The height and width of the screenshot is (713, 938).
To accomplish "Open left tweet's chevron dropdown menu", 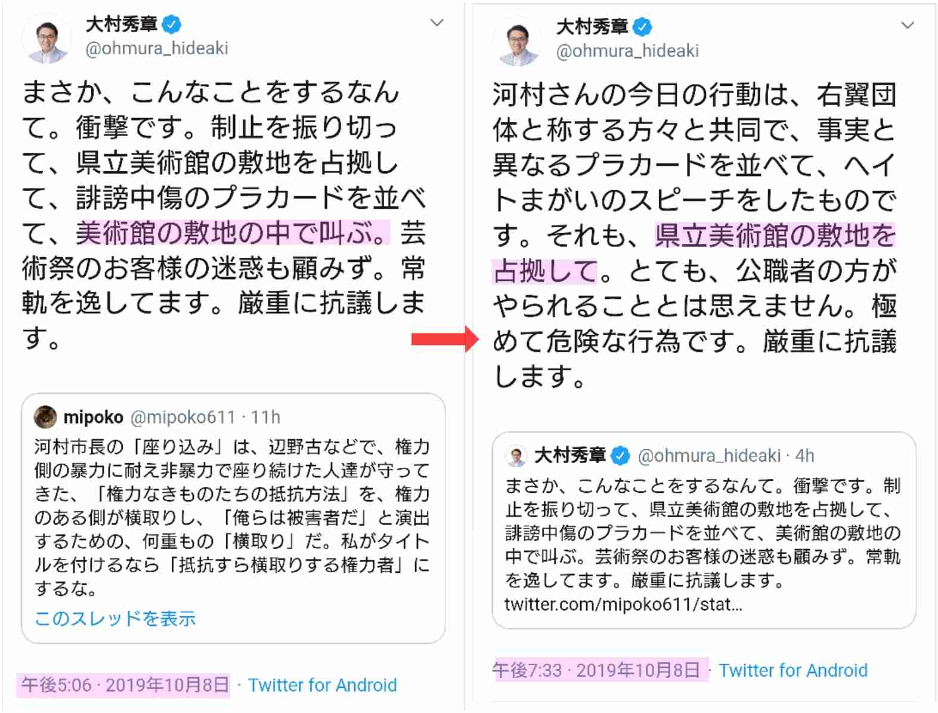I will pos(437,23).
